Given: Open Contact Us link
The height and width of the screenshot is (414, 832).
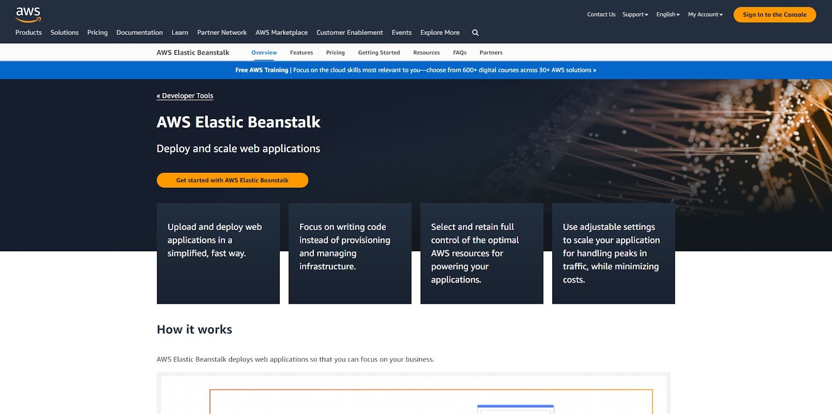Looking at the screenshot, I should tap(601, 15).
